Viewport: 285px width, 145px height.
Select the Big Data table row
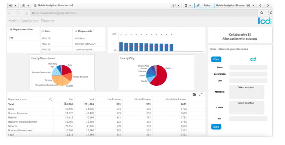[x=106, y=117]
